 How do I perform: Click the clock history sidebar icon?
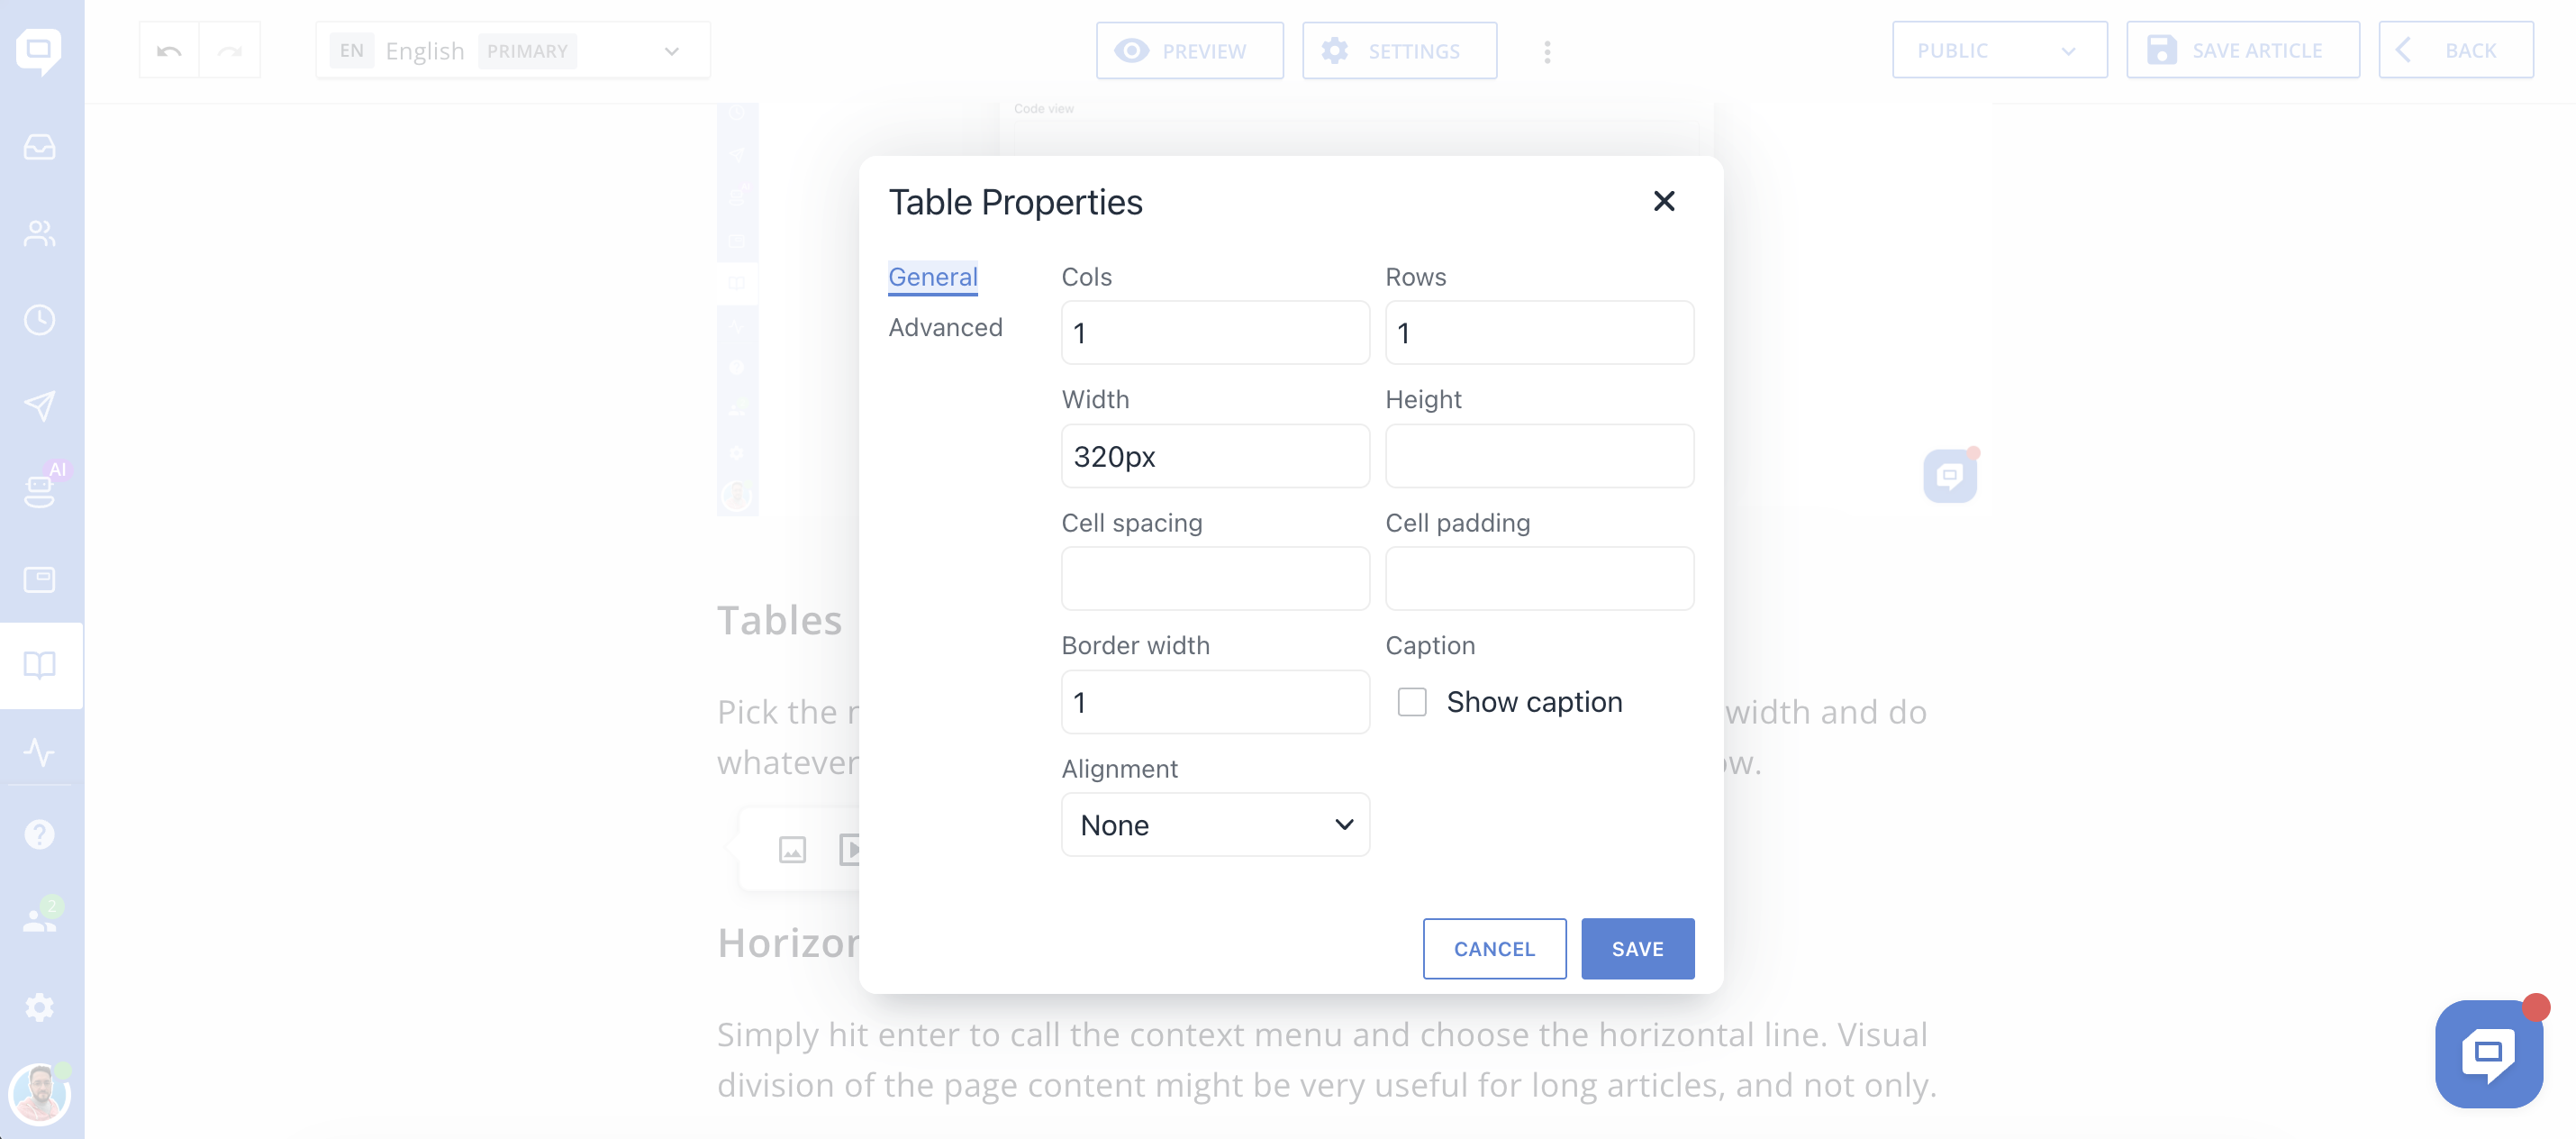(40, 320)
